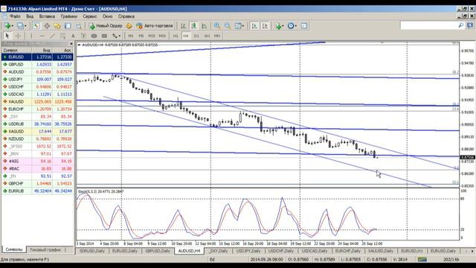
Task: Toggle the Market Watch panel icon
Action: click(x=36, y=26)
